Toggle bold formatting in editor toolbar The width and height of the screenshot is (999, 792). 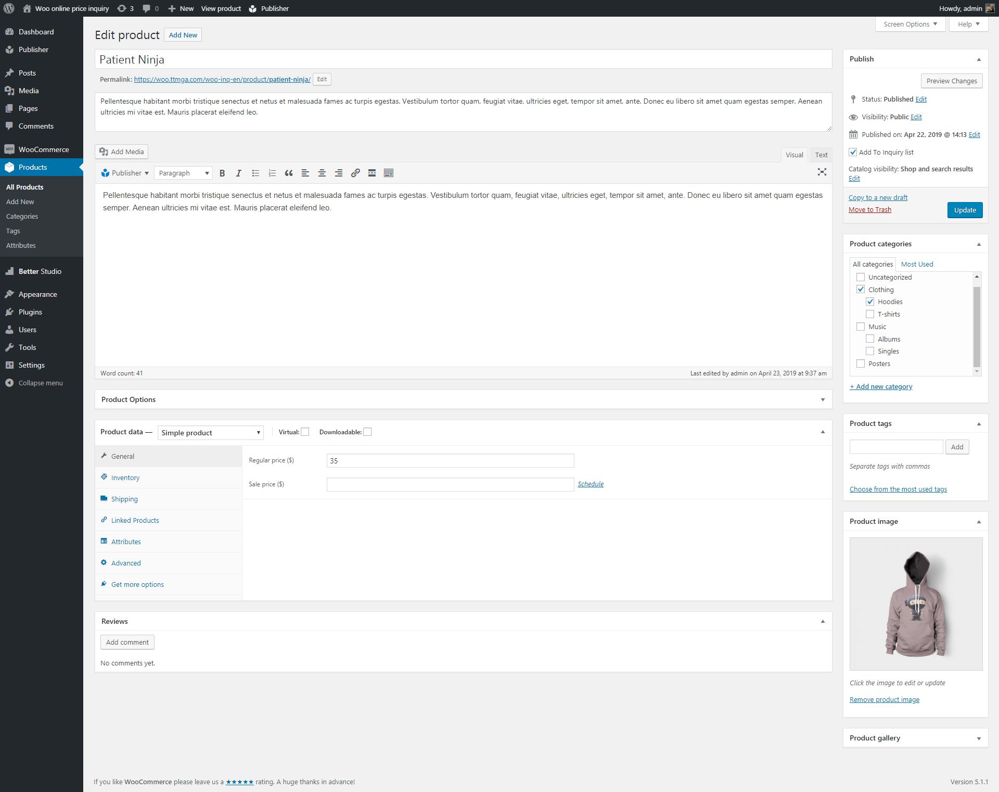(222, 173)
